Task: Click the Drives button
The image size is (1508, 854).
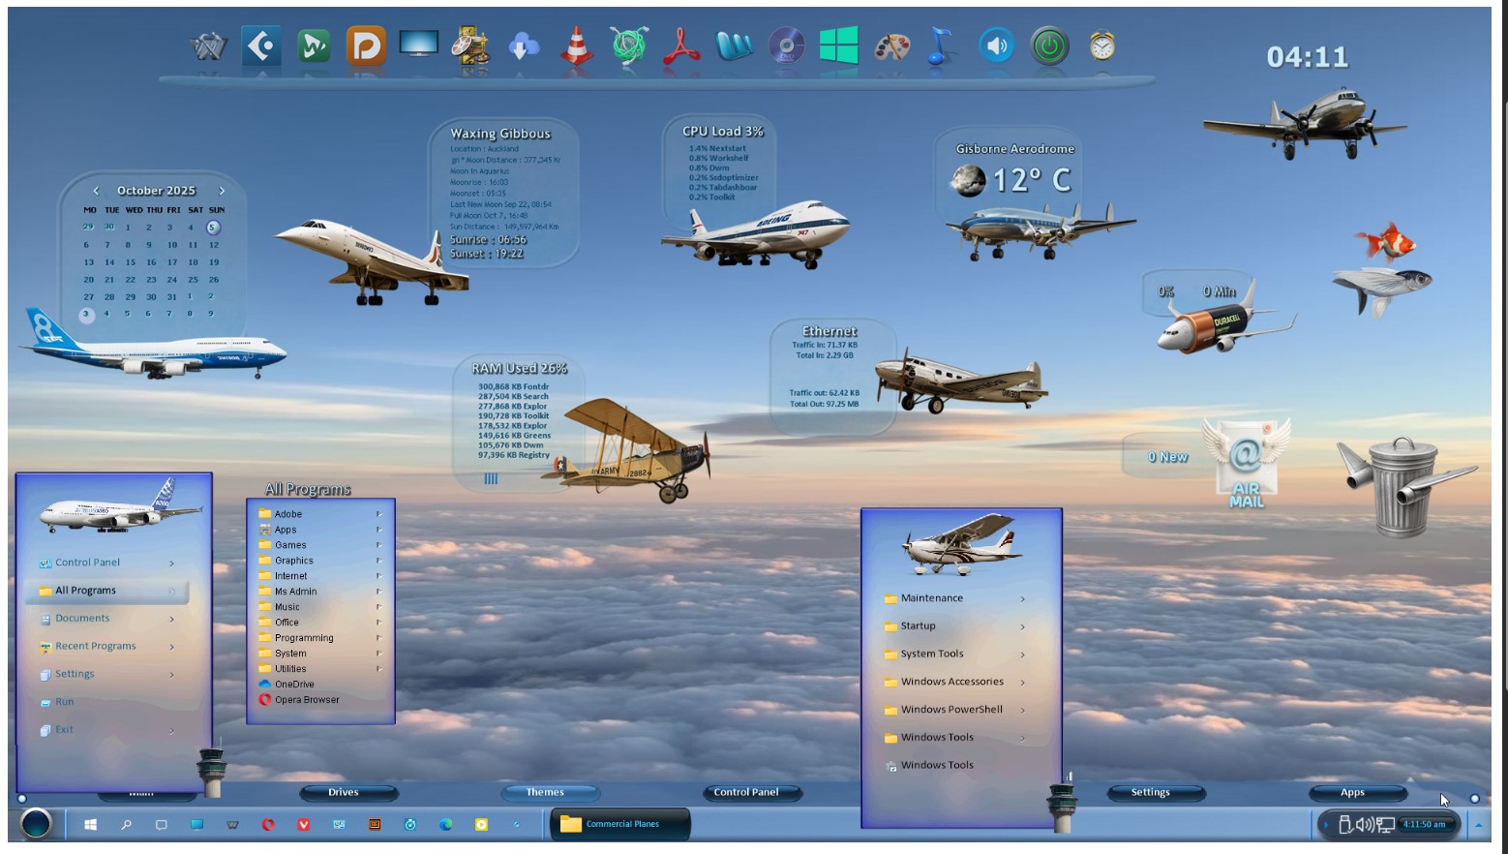Action: tap(344, 792)
